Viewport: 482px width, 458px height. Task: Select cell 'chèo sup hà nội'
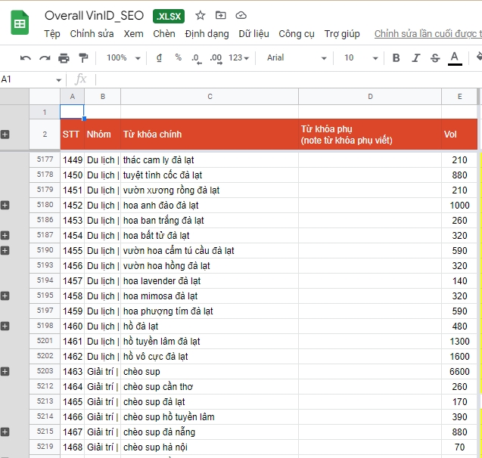pos(210,447)
